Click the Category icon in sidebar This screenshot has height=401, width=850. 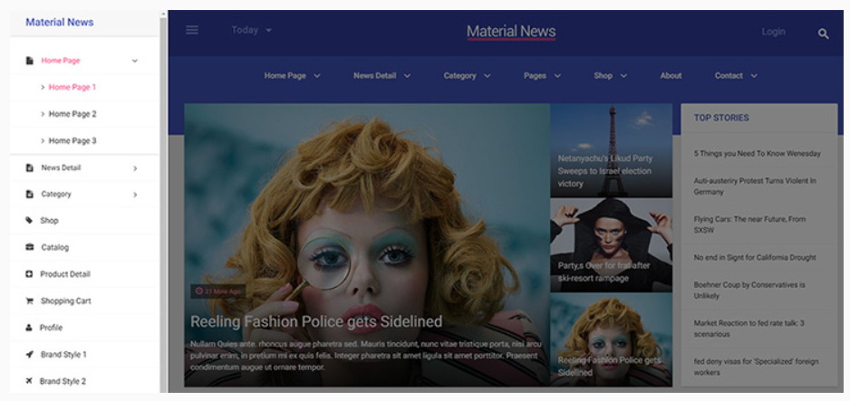(x=29, y=194)
